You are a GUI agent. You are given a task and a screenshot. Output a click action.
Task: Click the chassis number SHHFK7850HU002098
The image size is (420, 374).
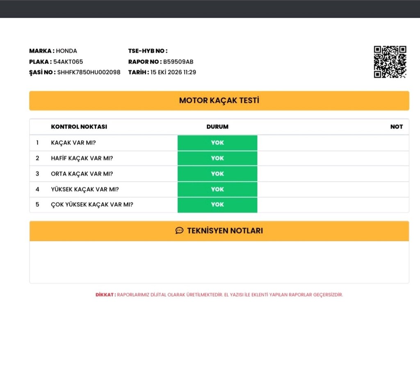89,72
